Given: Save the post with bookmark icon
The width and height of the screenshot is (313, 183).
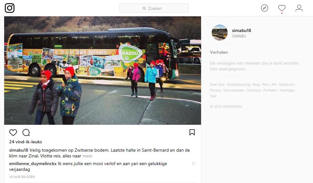Looking at the screenshot, I should tap(192, 132).
